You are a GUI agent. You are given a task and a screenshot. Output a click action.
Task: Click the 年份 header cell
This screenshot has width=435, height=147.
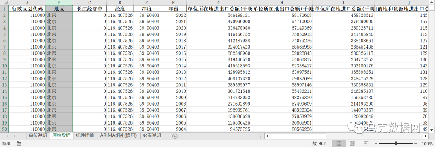coord(173,9)
